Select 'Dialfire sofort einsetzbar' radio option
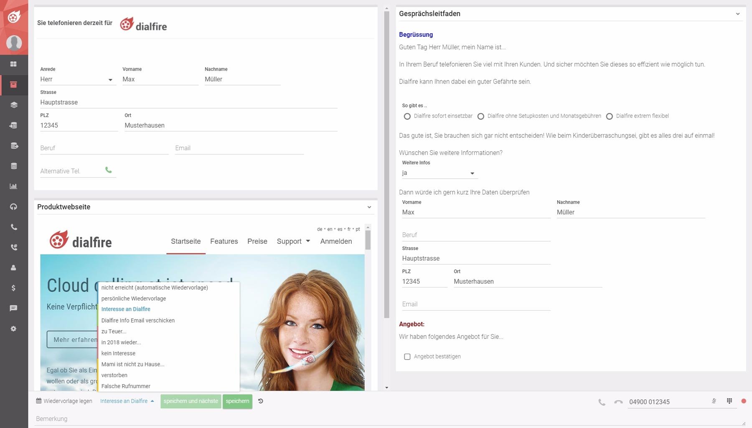752x428 pixels. point(407,116)
